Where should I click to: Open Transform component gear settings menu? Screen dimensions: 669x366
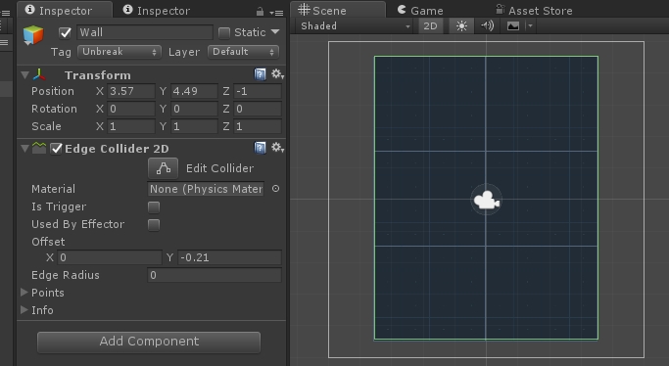coord(277,74)
